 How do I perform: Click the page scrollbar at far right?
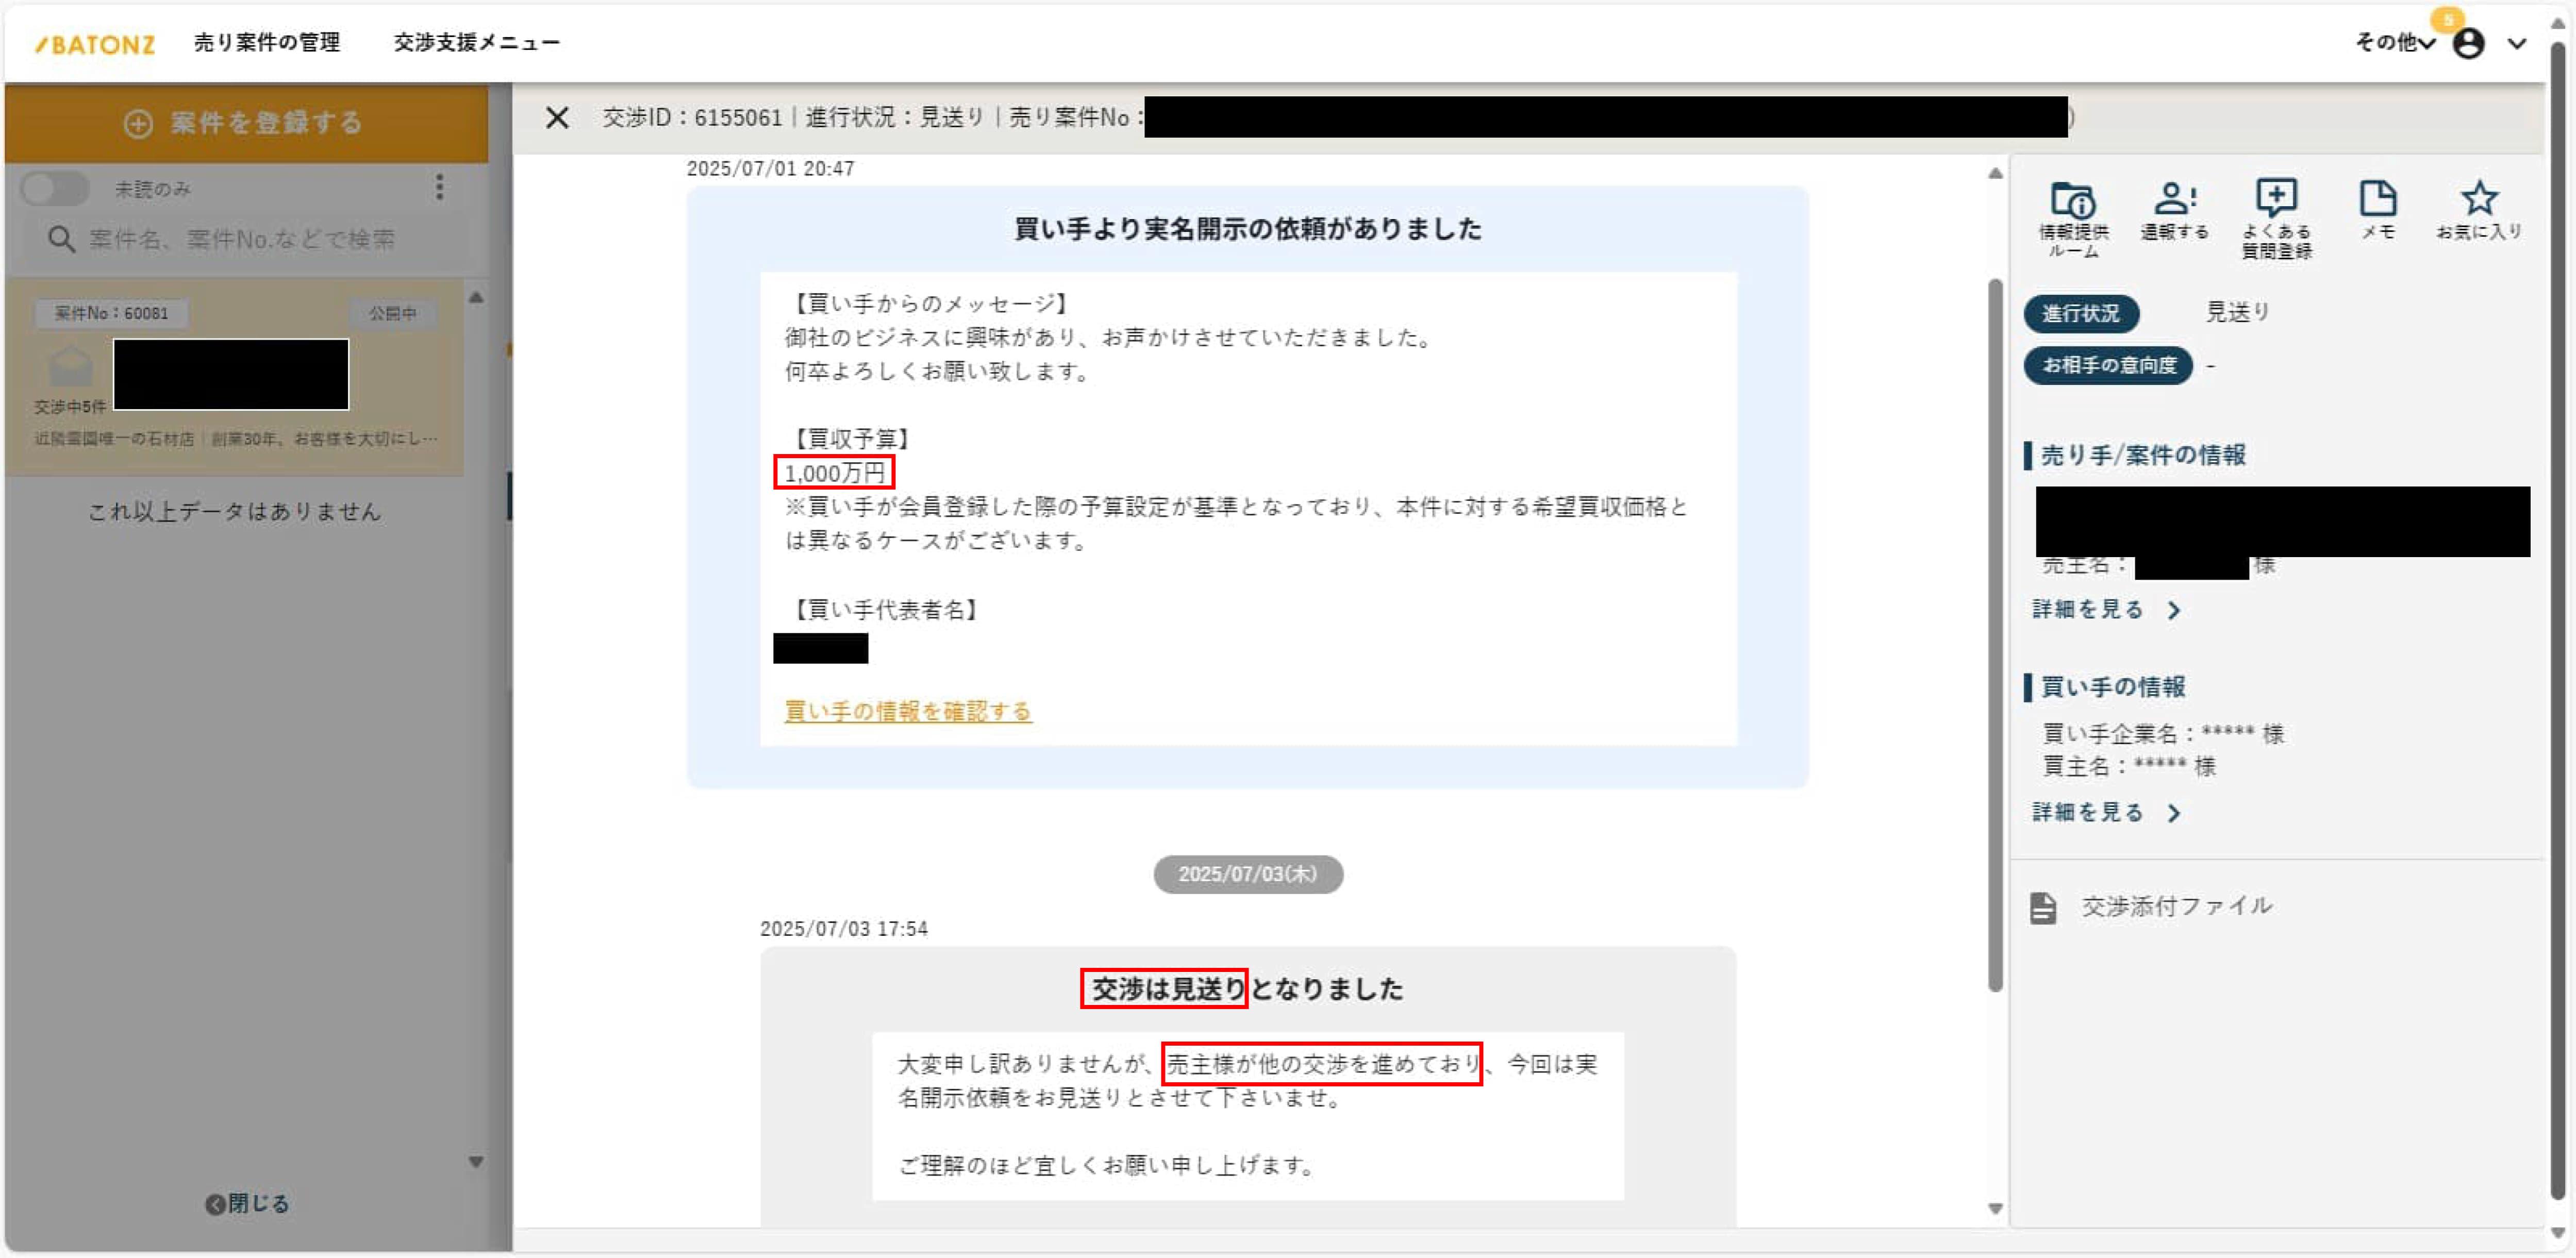(x=2558, y=620)
